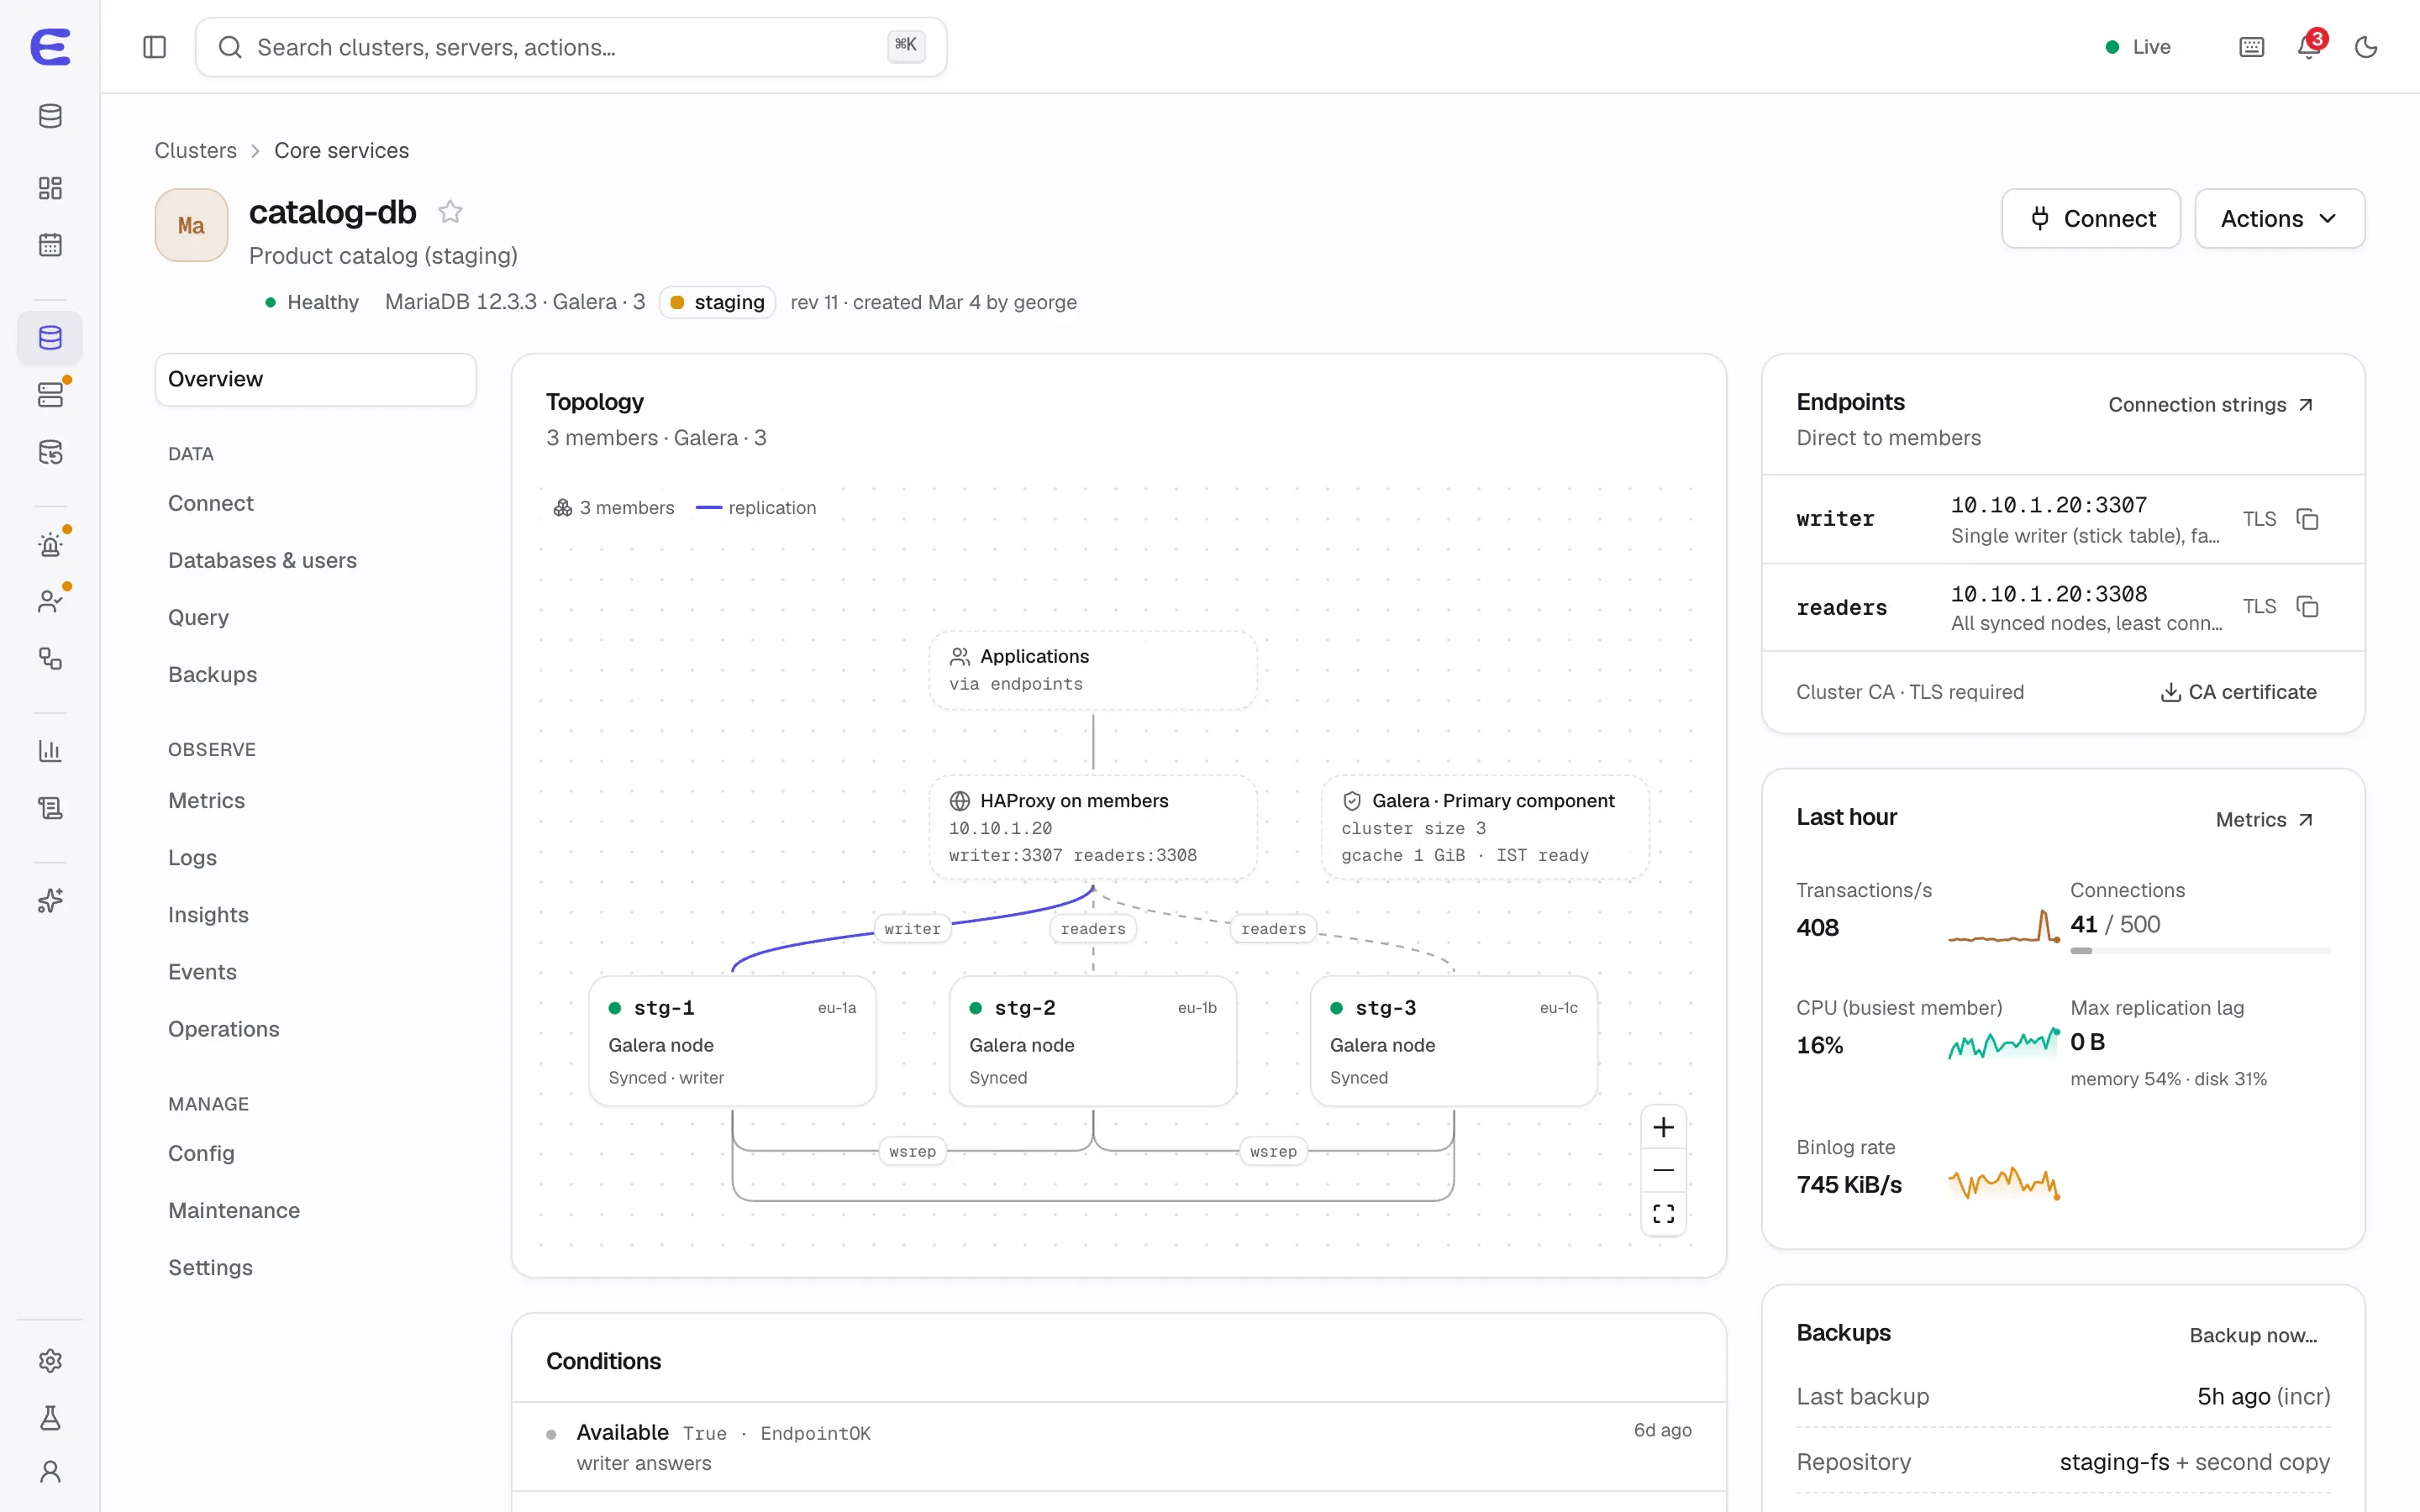Go to the Backups nav item
The image size is (2420, 1512).
coord(212,674)
